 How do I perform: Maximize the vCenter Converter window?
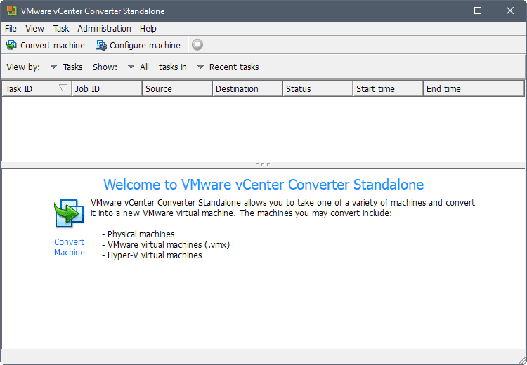click(x=478, y=11)
